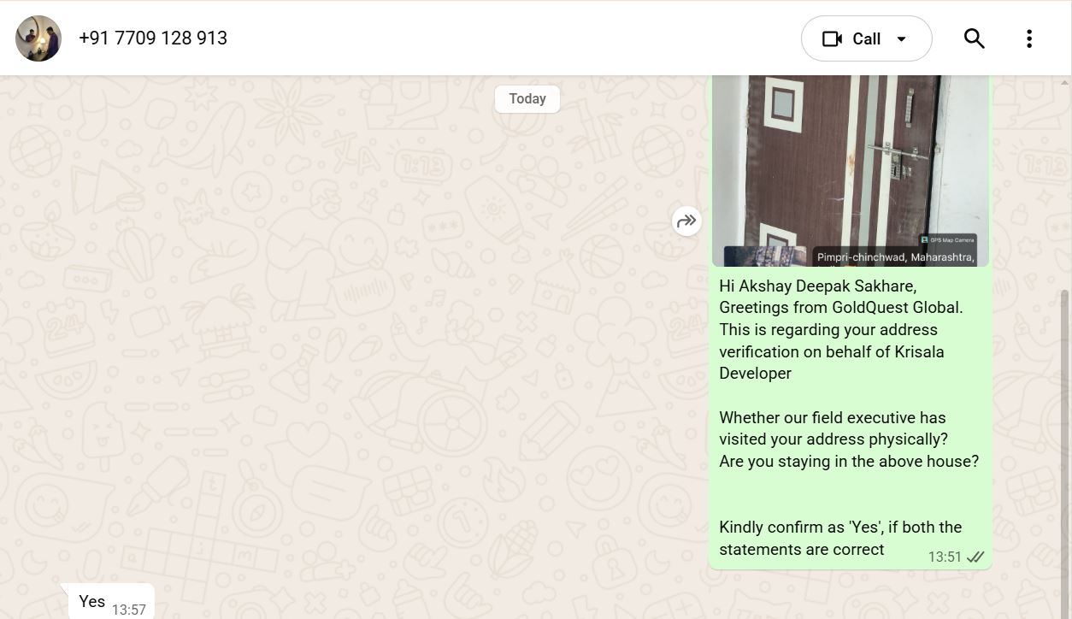
Task: Click the GPS Map Camera badge
Action: tap(947, 240)
